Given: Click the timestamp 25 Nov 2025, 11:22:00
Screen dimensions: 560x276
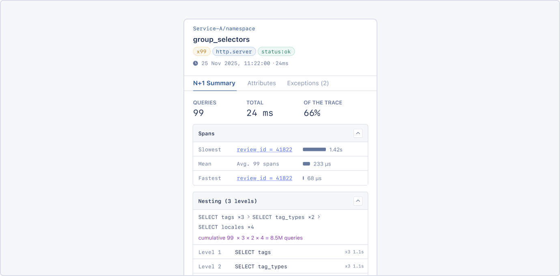Looking at the screenshot, I should [236, 64].
